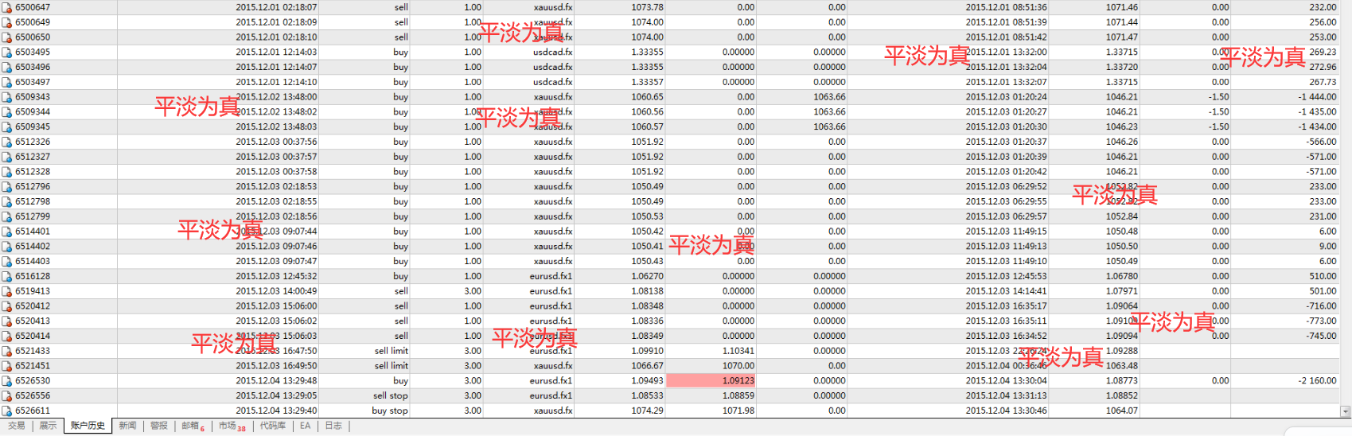Viewport: 1352px width, 436px height.
Task: Open the 市场 (Market) tab
Action: click(231, 426)
